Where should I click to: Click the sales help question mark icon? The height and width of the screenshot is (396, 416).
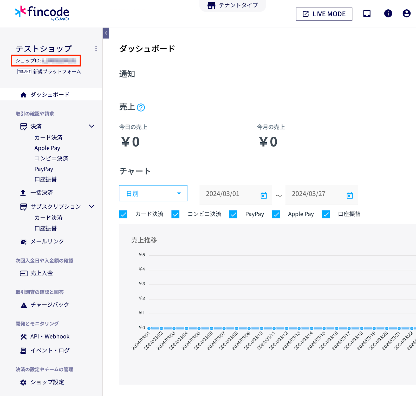tap(141, 107)
